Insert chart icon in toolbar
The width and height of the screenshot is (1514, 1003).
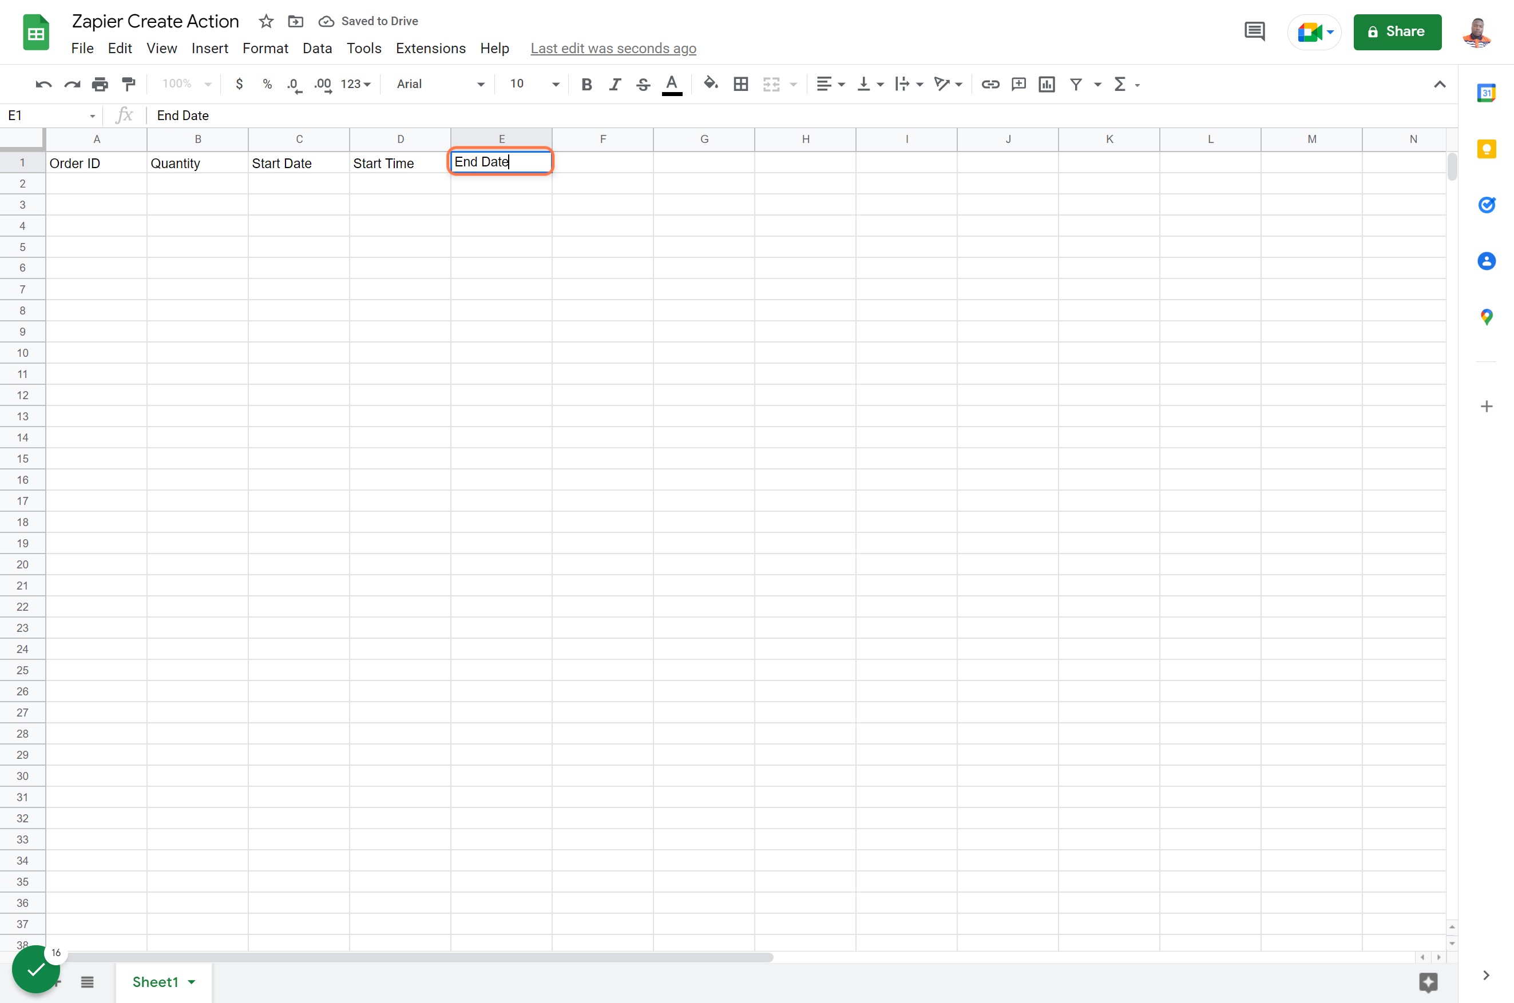click(1047, 84)
